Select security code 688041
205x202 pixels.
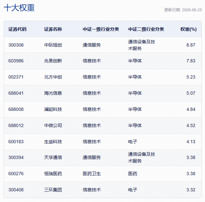point(16,93)
